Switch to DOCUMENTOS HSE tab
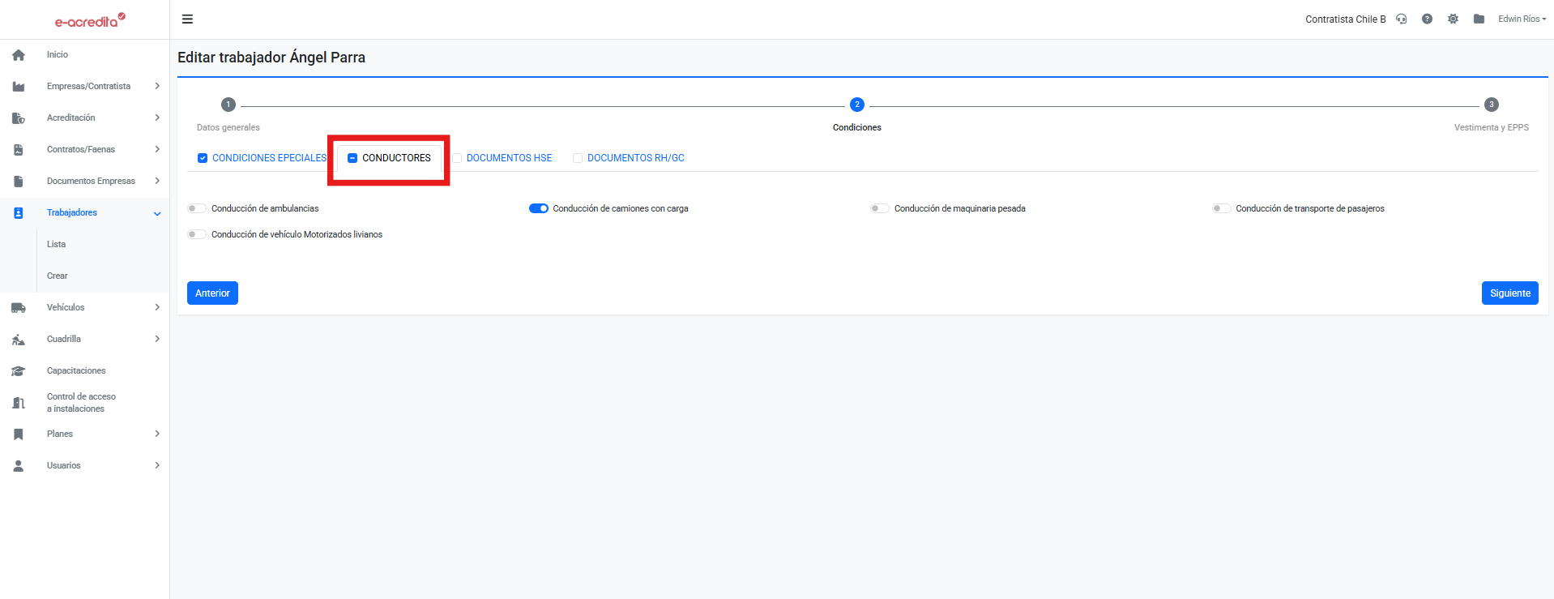This screenshot has height=599, width=1554. (x=509, y=158)
